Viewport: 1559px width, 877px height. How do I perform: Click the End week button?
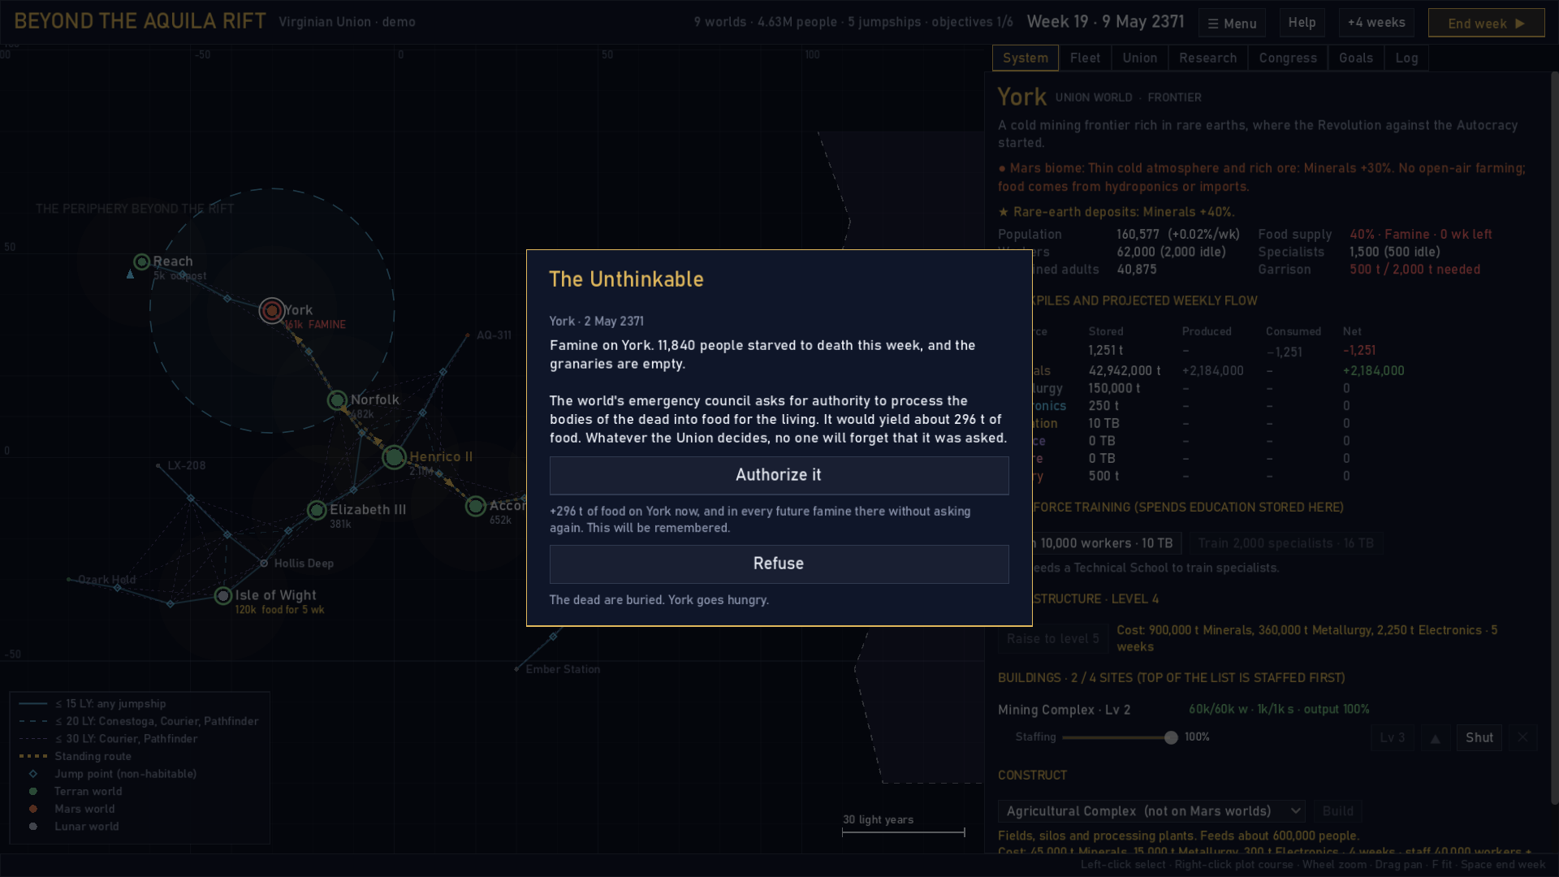pyautogui.click(x=1486, y=23)
